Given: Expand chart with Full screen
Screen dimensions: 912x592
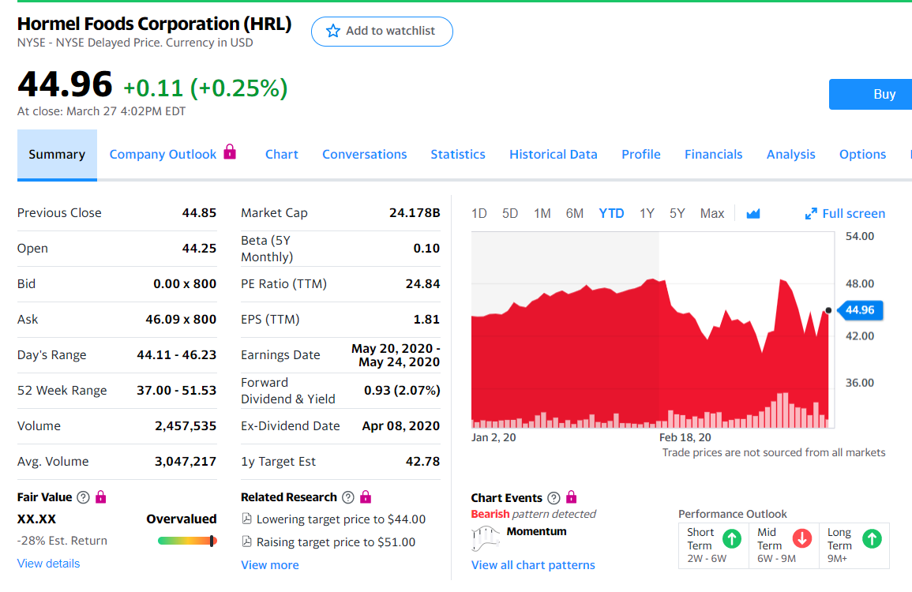Looking at the screenshot, I should click(x=845, y=213).
